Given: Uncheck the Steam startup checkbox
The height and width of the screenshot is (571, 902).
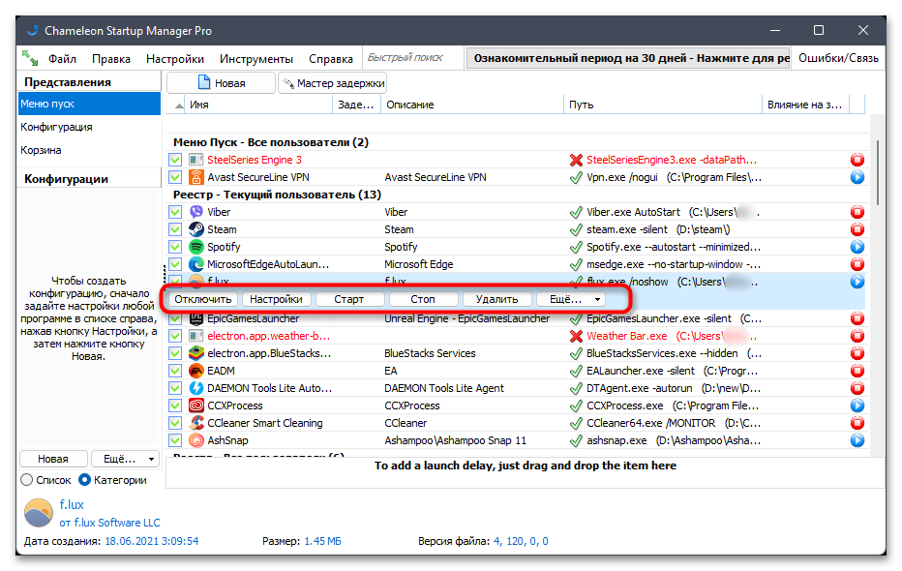Looking at the screenshot, I should [175, 229].
